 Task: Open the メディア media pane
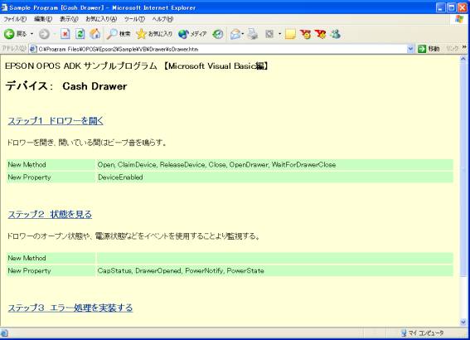pos(192,34)
